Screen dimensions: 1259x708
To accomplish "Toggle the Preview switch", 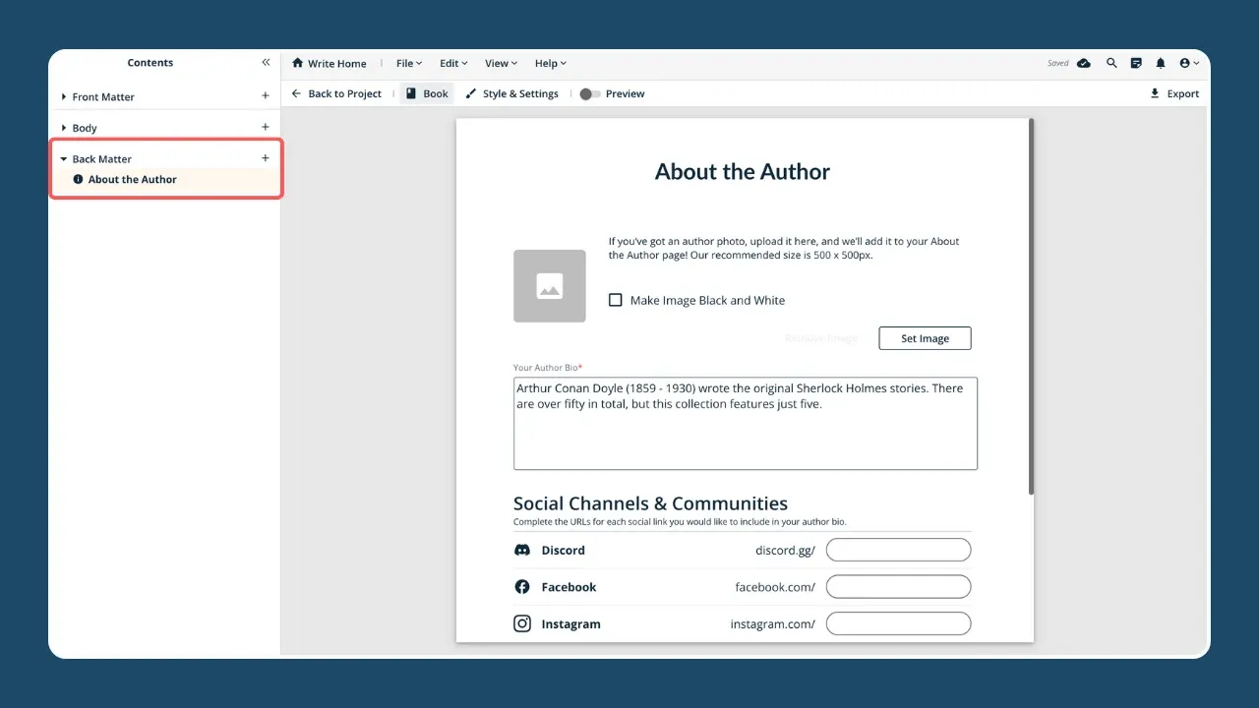I will pyautogui.click(x=589, y=93).
